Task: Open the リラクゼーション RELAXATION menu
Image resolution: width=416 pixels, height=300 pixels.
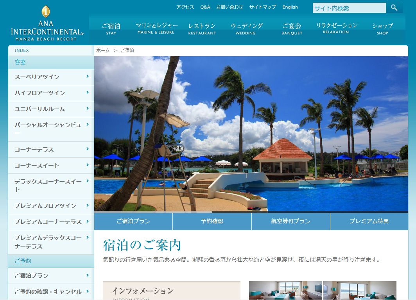Action: 336,28
